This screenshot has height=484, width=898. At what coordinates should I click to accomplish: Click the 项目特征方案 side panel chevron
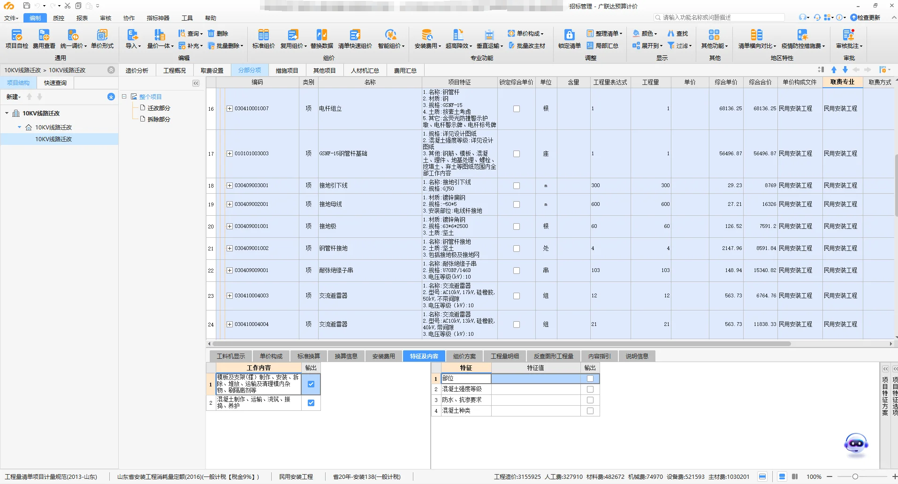[x=885, y=369]
